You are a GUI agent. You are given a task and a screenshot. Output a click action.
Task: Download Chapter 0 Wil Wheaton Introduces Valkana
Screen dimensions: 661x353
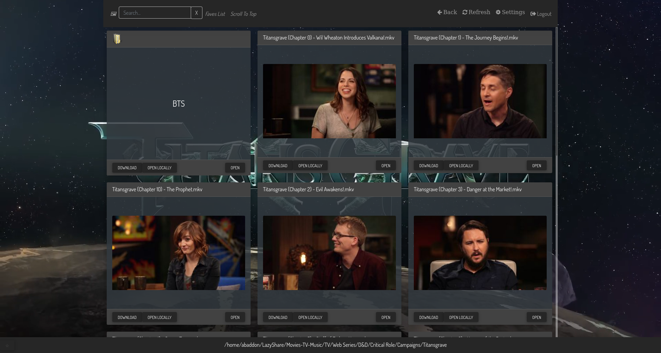278,165
